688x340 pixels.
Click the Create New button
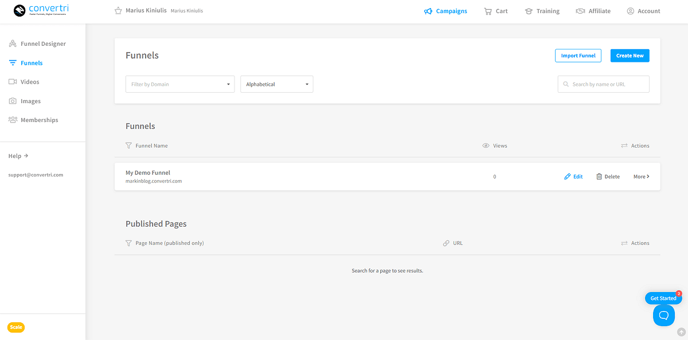coord(630,56)
